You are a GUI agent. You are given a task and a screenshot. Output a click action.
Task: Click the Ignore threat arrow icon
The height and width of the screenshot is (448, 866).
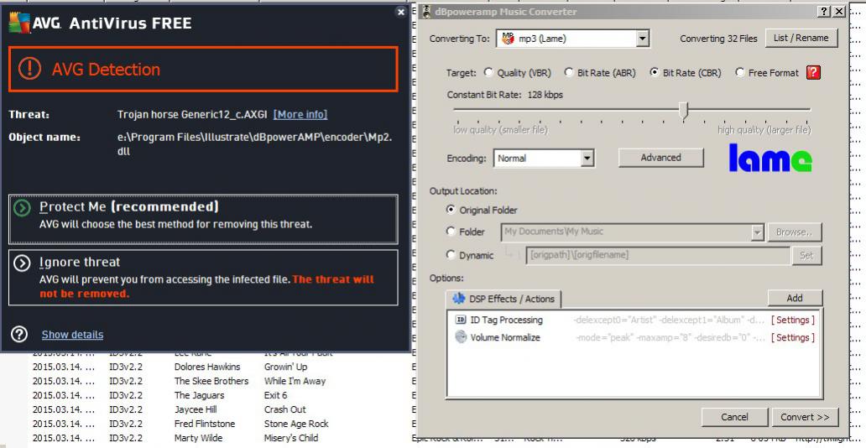click(23, 263)
